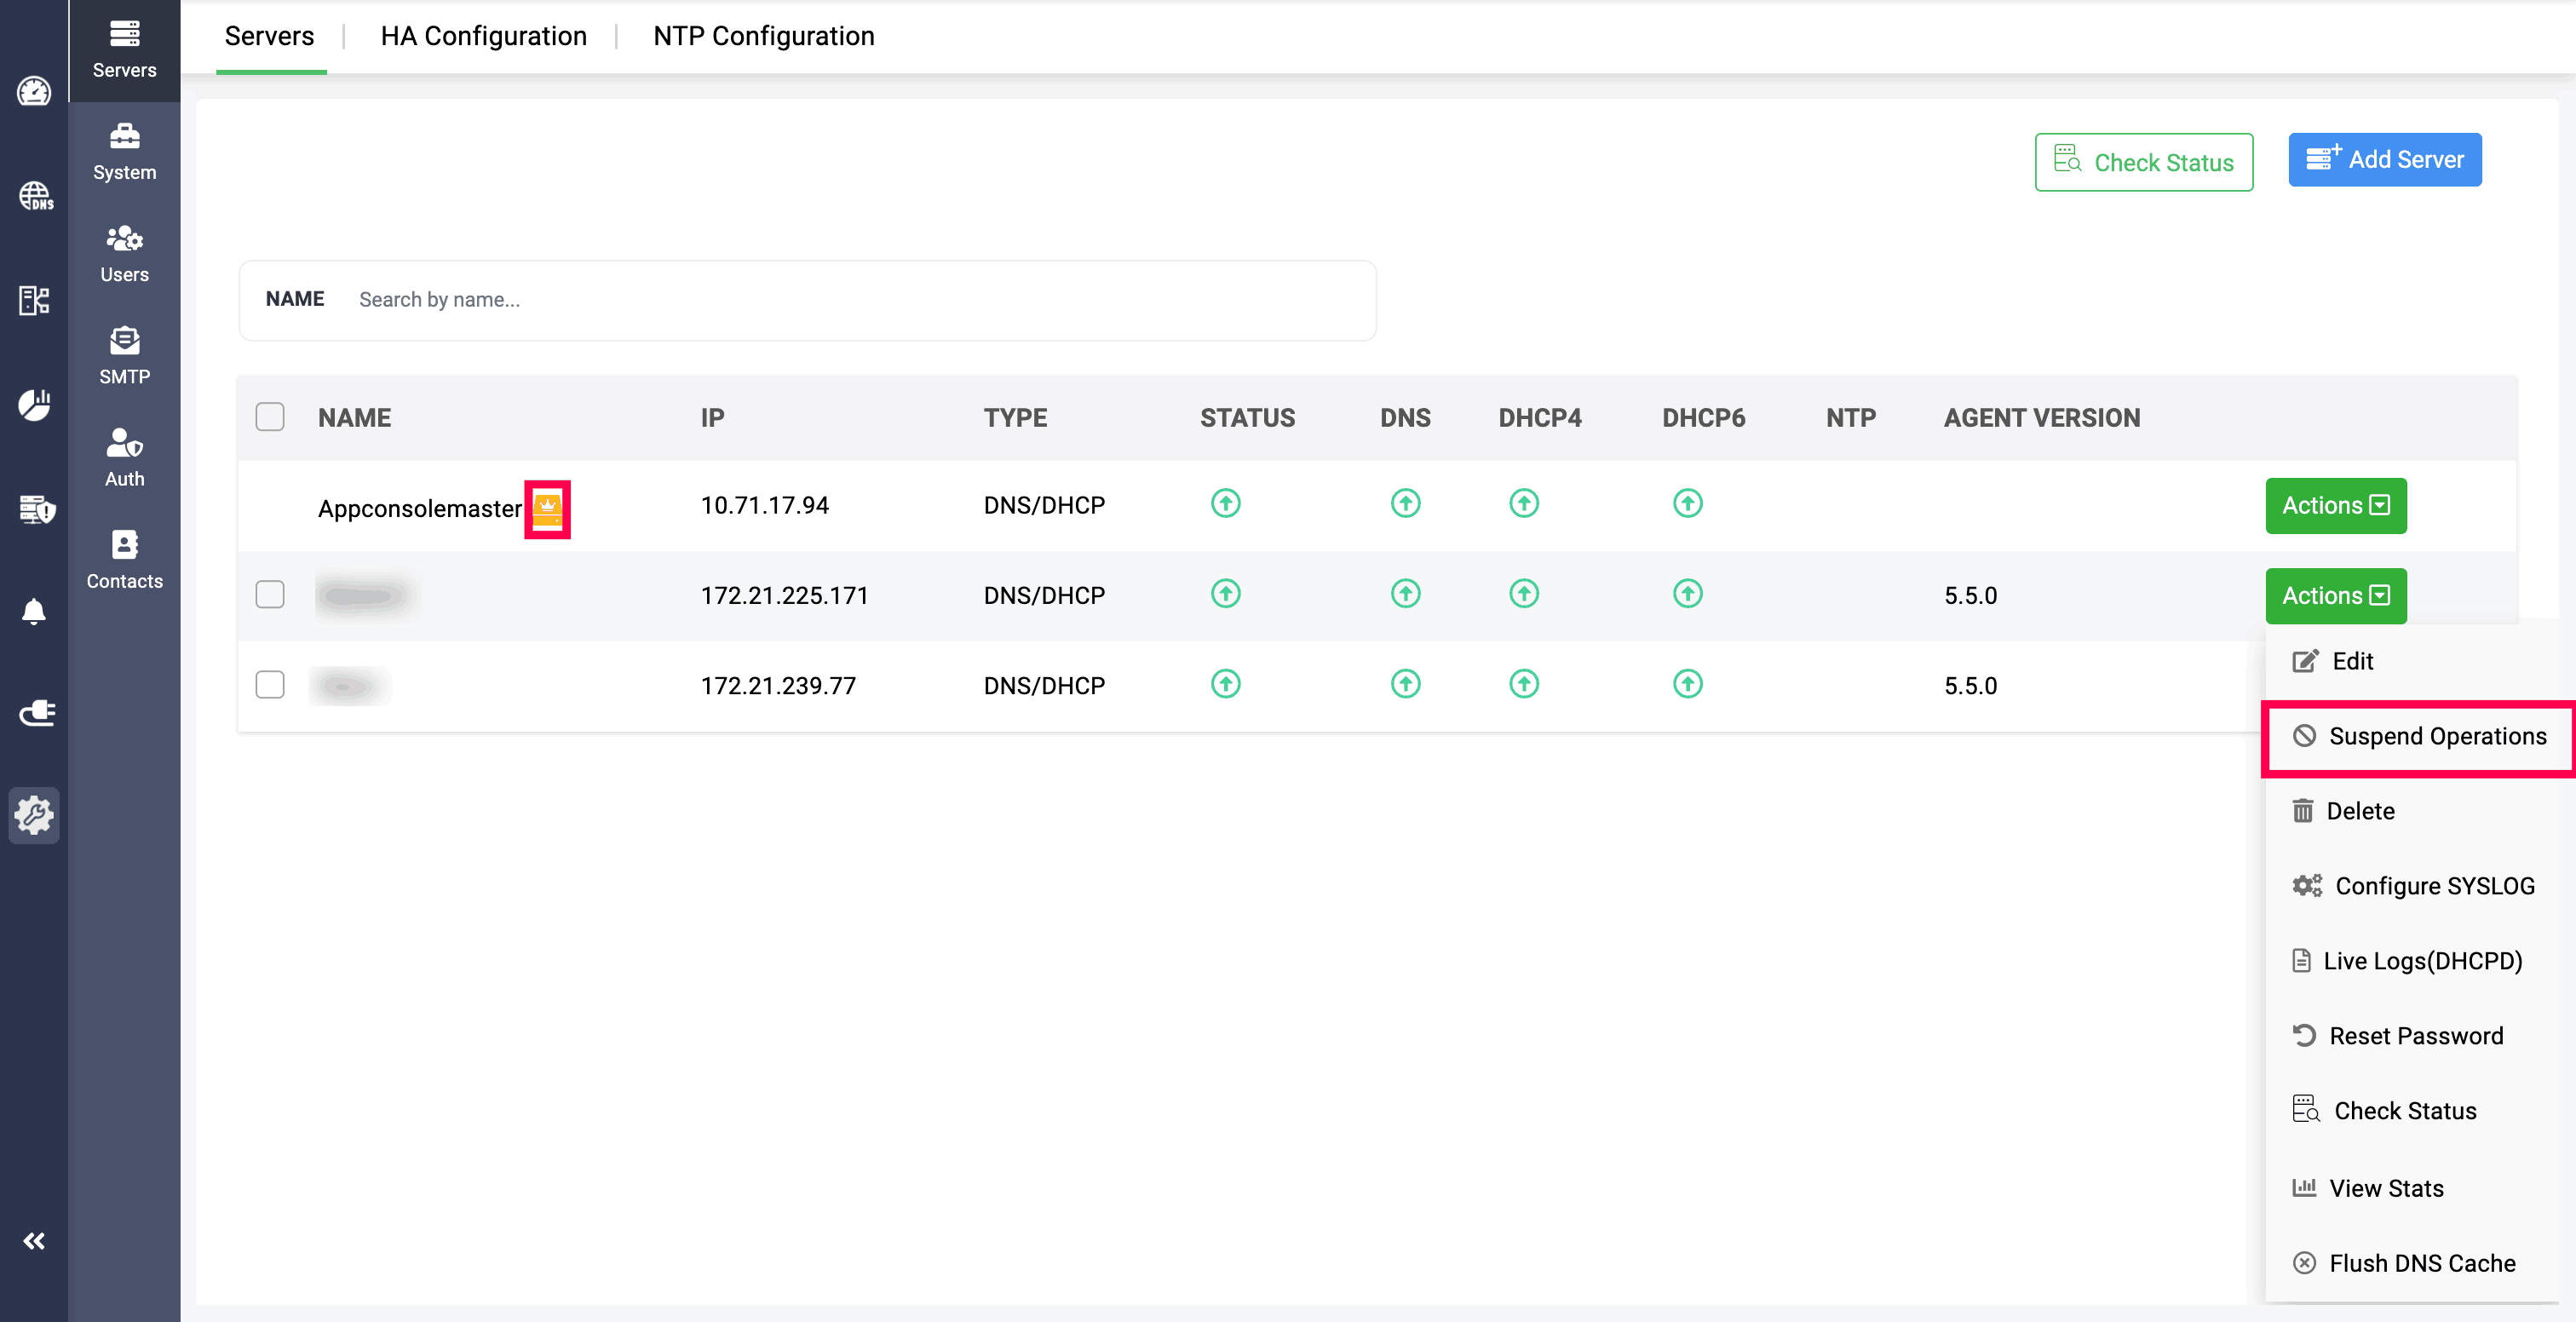Click the Add Server button

tap(2384, 160)
